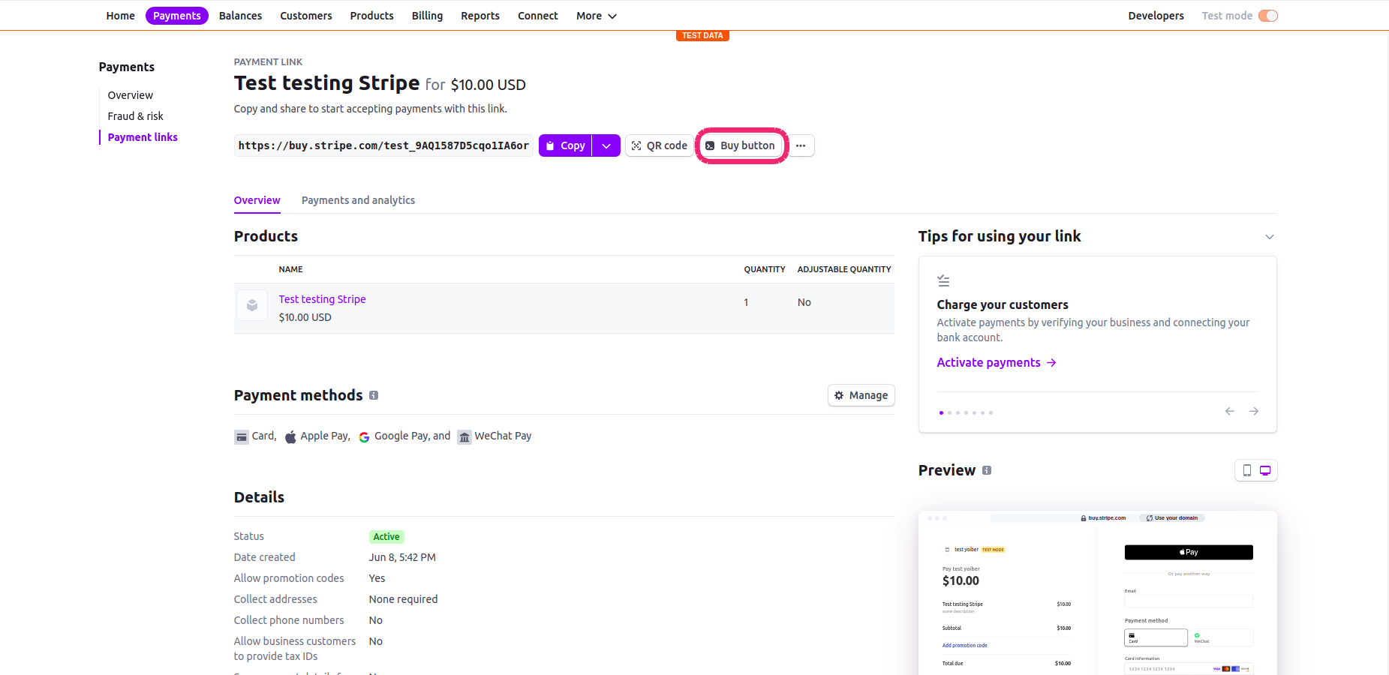Open the Developers page

coord(1156,16)
